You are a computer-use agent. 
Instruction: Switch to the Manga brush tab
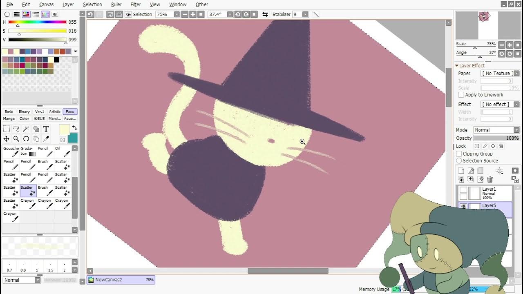coord(9,118)
